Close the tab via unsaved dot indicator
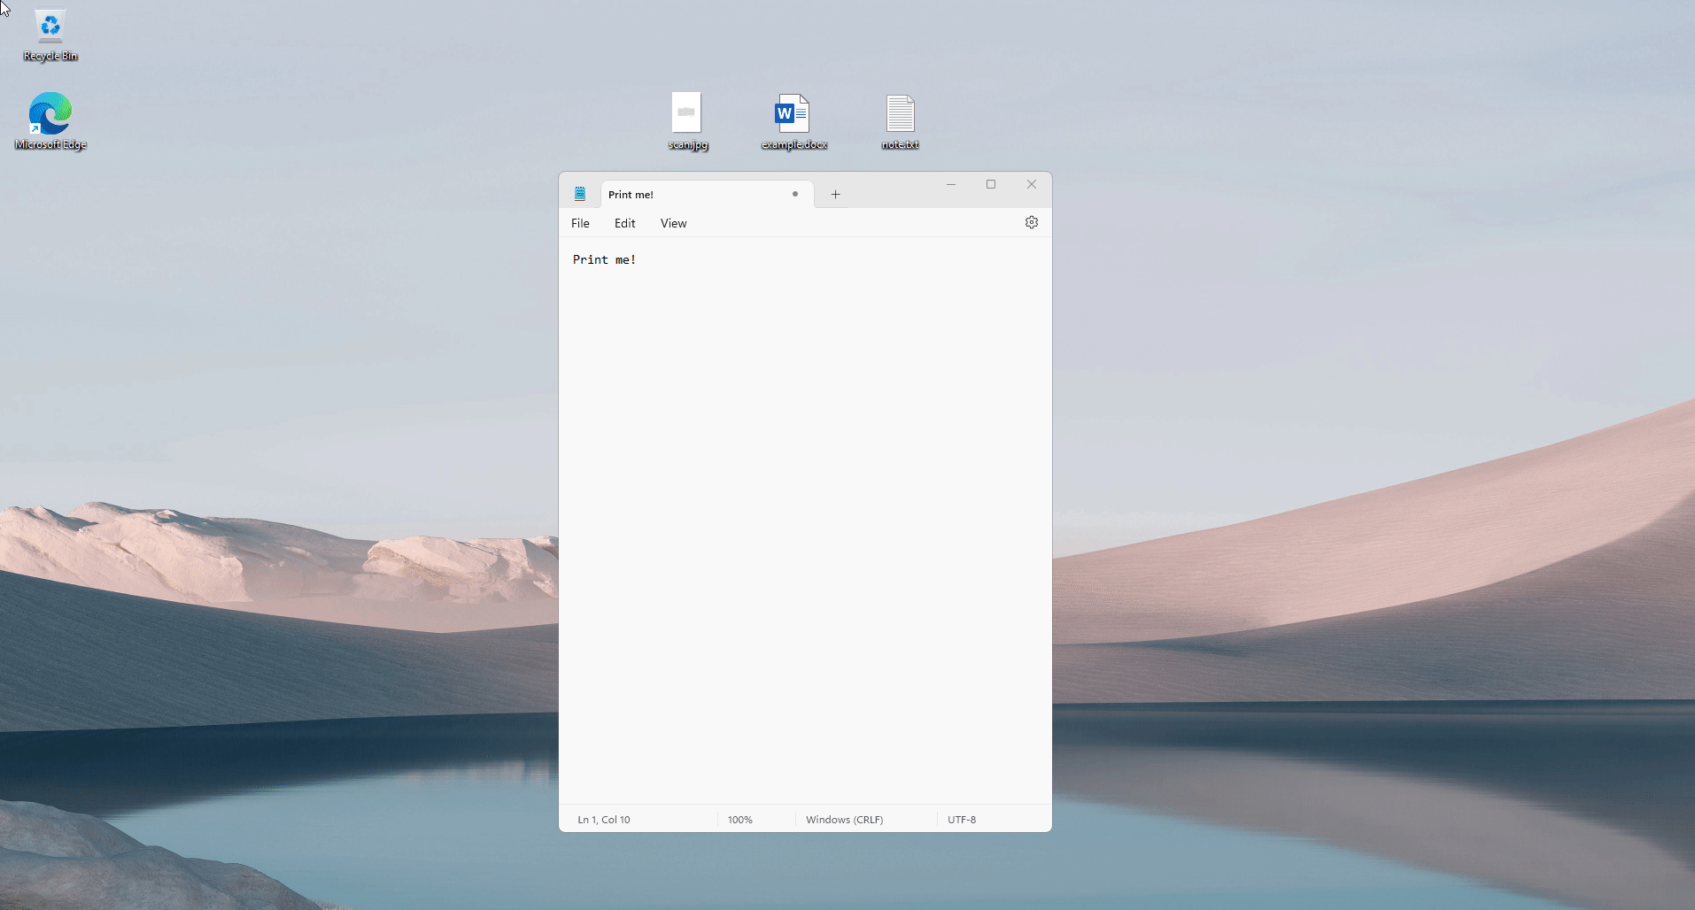Screen dimensions: 1695x910 795,195
